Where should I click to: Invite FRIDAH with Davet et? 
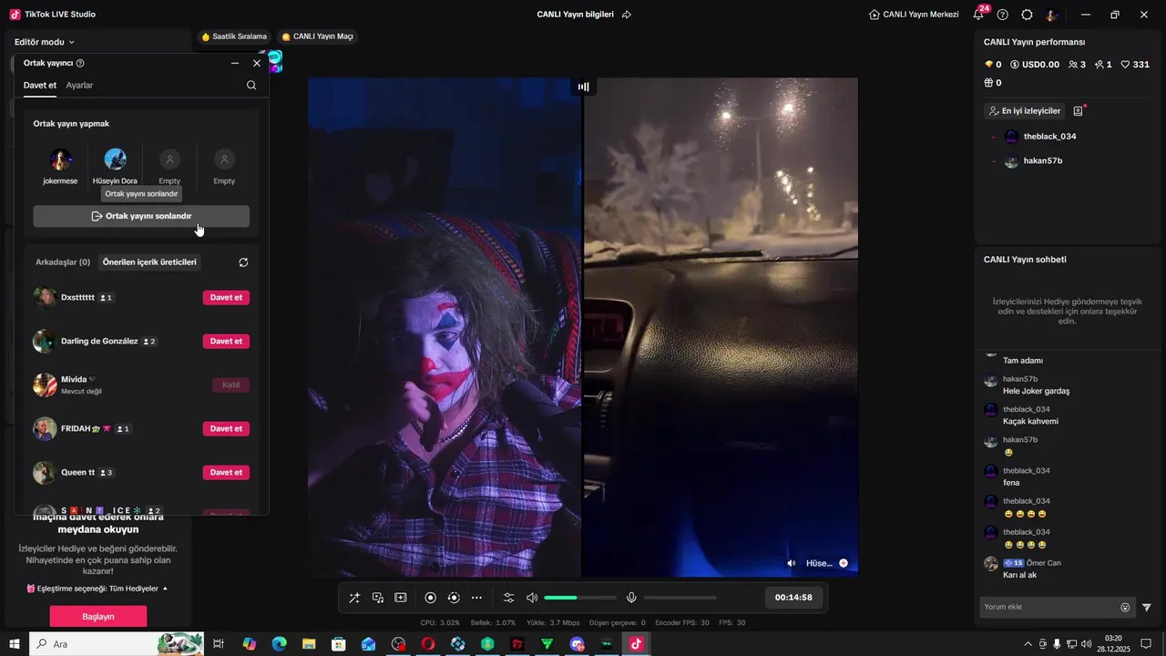226,429
